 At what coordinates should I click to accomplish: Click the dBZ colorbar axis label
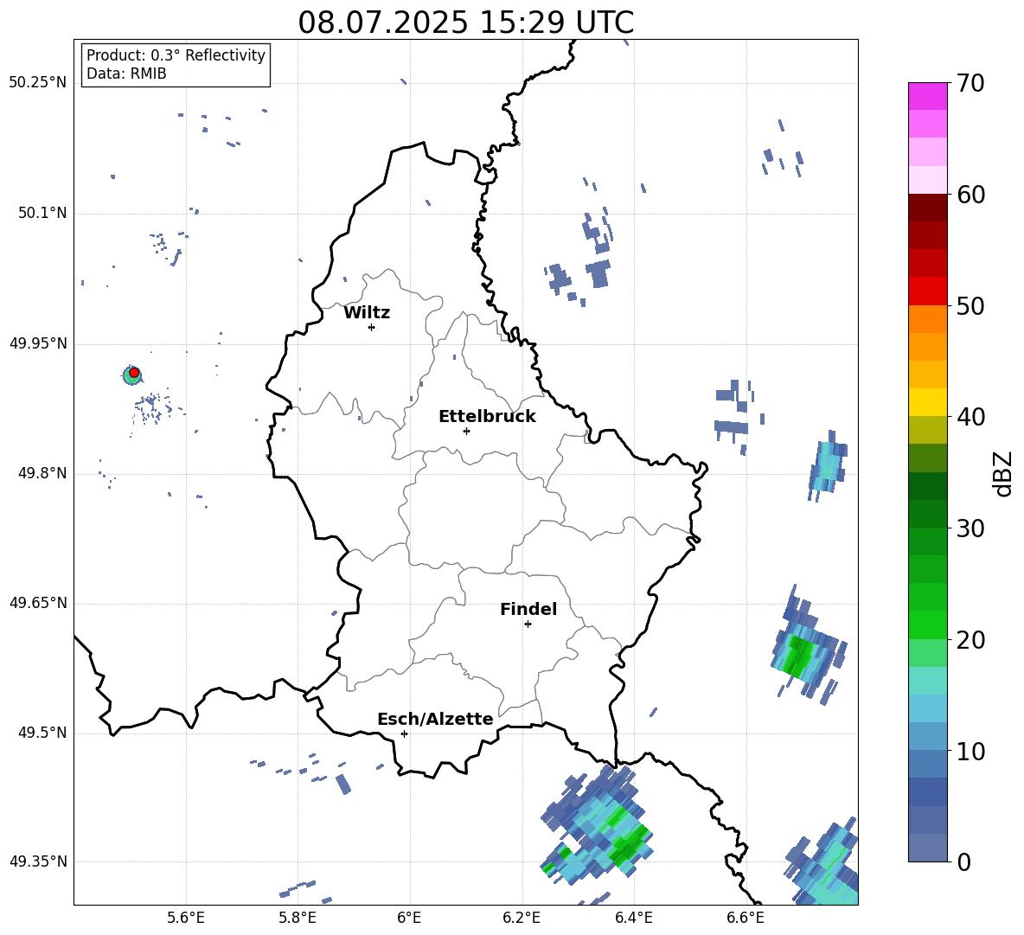[x=1004, y=473]
